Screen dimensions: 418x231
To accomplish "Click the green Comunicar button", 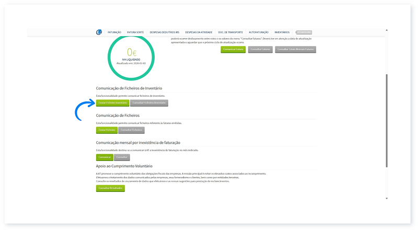I will [x=104, y=157].
